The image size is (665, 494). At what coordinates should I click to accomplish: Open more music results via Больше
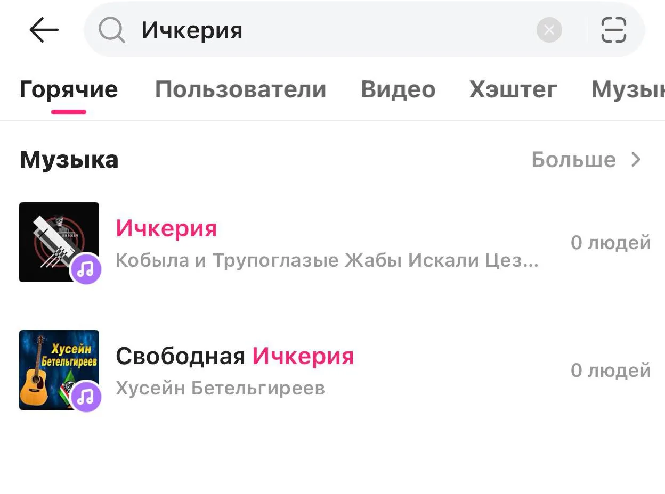[x=573, y=159]
